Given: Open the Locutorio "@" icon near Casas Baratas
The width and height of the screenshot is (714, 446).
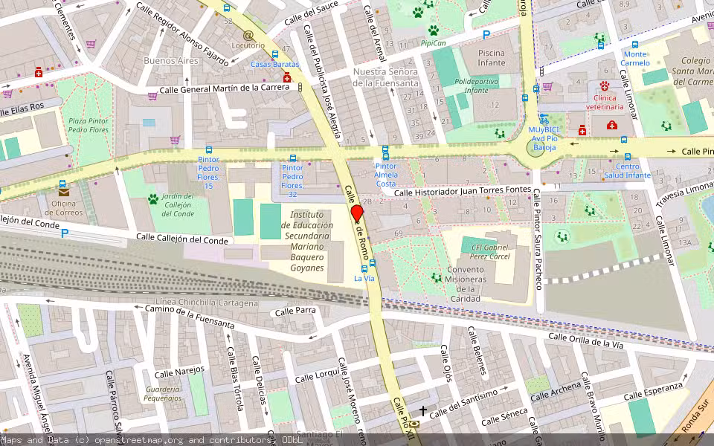Looking at the screenshot, I should (x=248, y=36).
